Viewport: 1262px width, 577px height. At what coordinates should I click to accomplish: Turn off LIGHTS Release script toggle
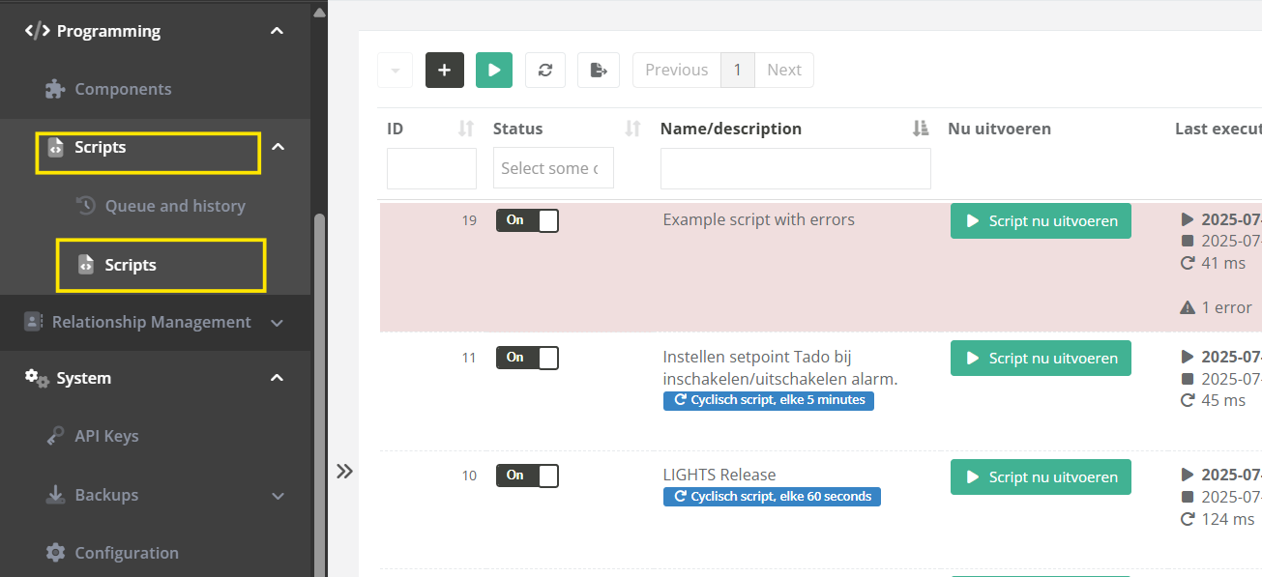point(527,476)
